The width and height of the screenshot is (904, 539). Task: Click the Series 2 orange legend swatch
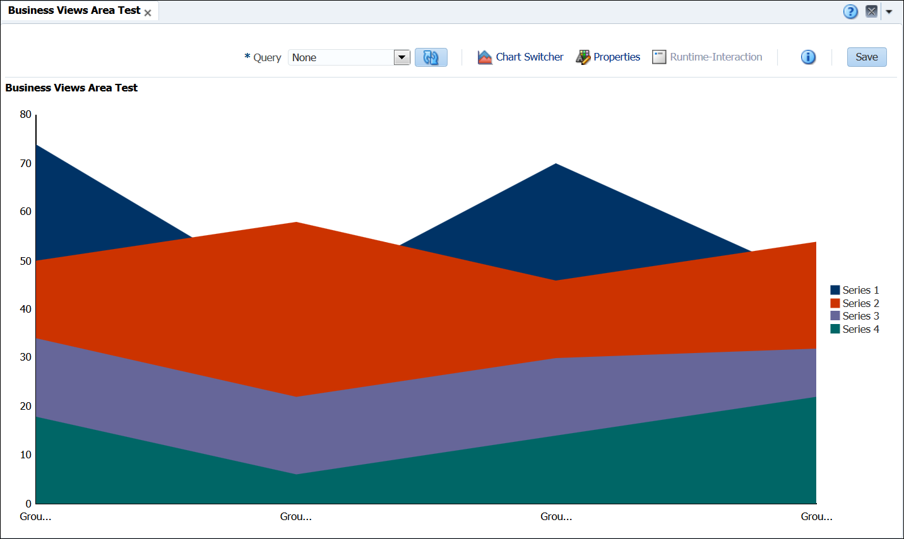[x=835, y=303]
